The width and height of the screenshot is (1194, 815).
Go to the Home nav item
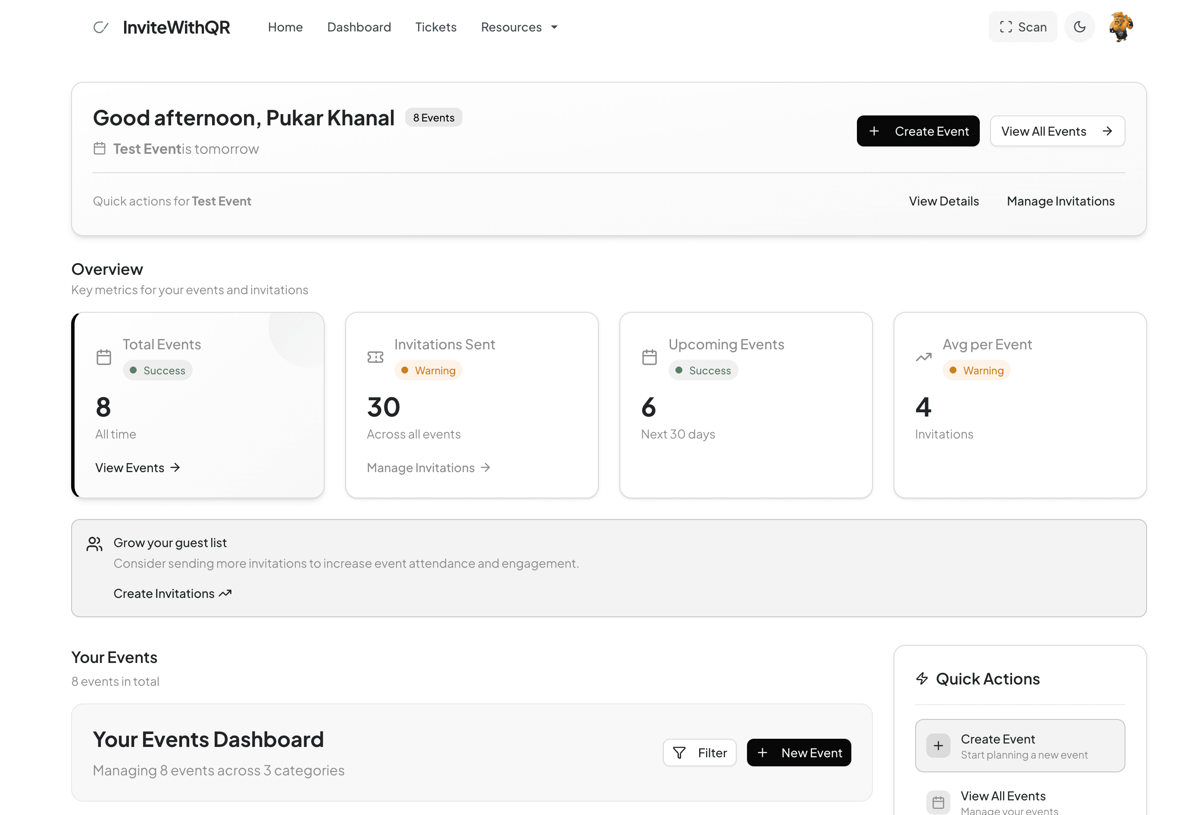coord(285,27)
